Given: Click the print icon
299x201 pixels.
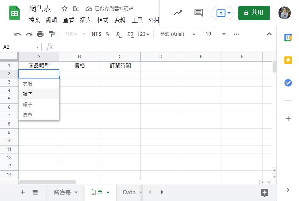Looking at the screenshot, I should point(40,34).
